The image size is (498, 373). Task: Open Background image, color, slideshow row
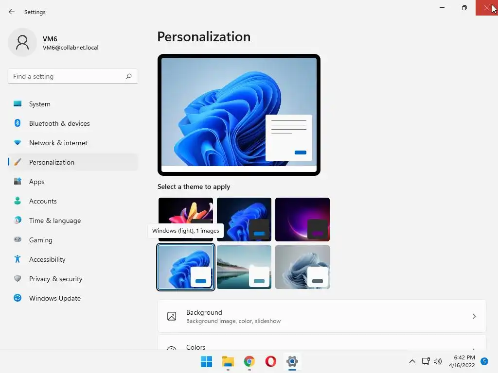[x=322, y=316]
